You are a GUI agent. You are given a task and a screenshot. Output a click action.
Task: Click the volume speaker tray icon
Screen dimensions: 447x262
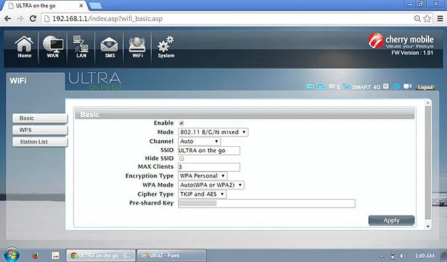(403, 256)
